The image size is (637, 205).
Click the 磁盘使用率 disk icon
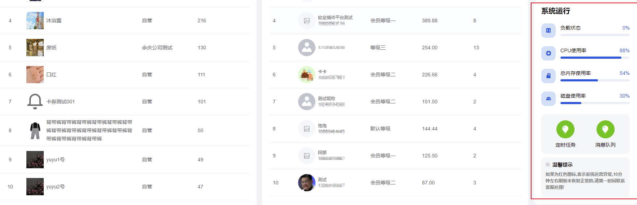(x=548, y=99)
